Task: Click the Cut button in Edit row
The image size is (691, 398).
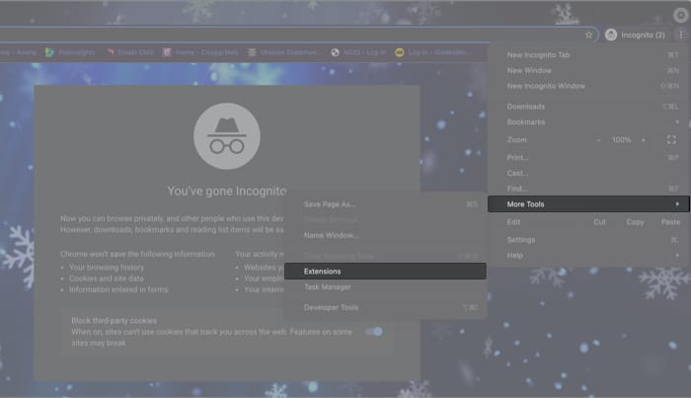Action: click(599, 222)
